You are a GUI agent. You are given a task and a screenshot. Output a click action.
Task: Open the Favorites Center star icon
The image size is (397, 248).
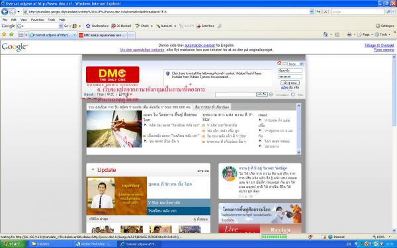4,34
